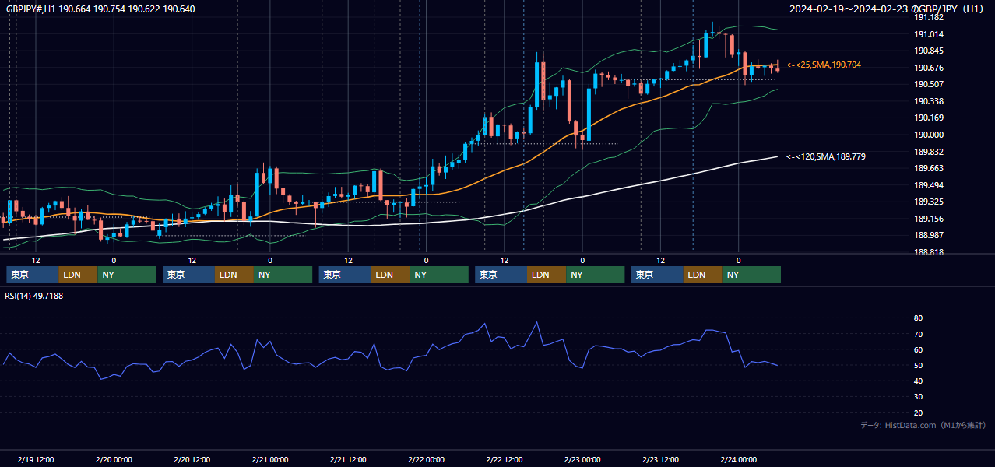Image resolution: width=995 pixels, height=467 pixels.
Task: Click RSI scale value 50
Action: 918,365
